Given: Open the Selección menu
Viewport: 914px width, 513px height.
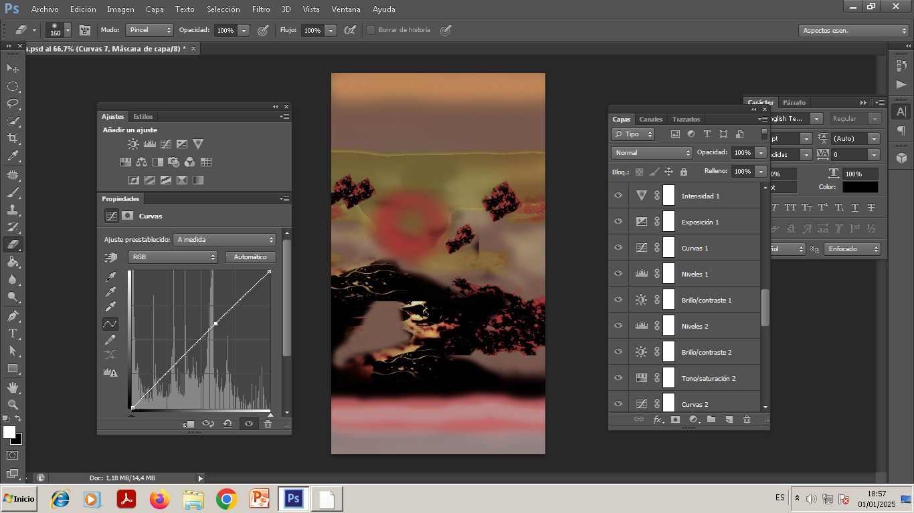Looking at the screenshot, I should tap(223, 9).
